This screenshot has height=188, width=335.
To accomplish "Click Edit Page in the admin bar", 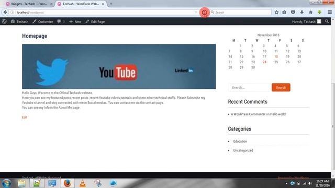I will click(x=95, y=21).
